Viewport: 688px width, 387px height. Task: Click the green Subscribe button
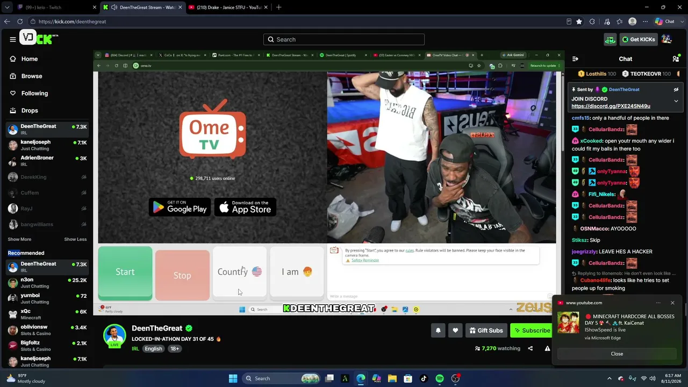coord(532,331)
